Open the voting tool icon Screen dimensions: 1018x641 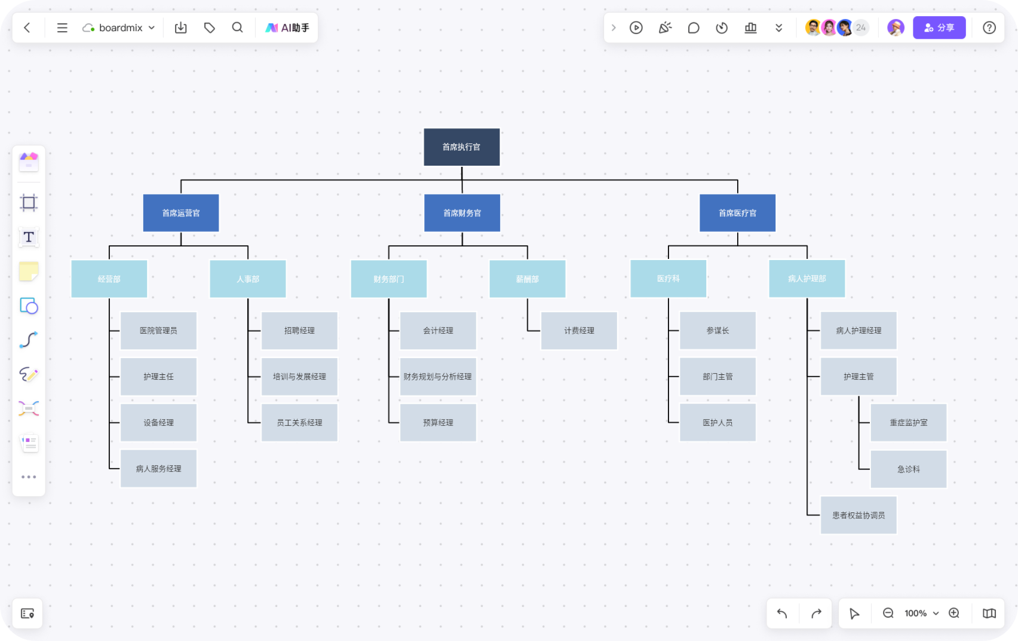[x=750, y=28]
